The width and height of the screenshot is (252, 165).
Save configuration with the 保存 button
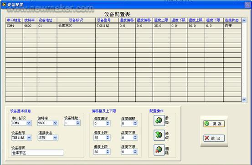214,124
